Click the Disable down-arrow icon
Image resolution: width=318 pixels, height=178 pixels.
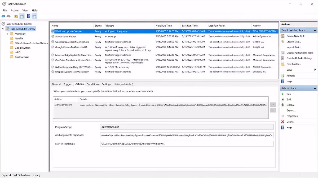283,105
